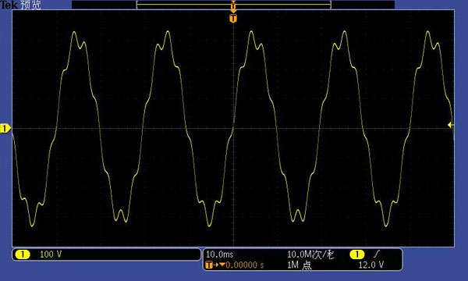
Task: Click the yellow trigger level arrow
Action: point(451,125)
